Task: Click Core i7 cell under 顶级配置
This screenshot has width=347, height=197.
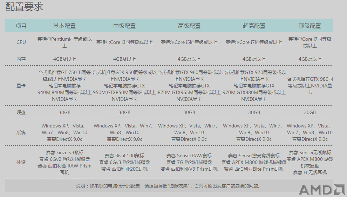Action: [309, 42]
